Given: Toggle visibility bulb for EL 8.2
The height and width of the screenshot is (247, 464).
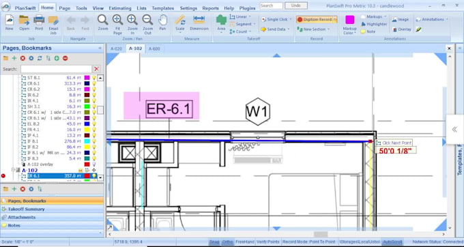Looking at the screenshot, I should pyautogui.click(x=94, y=124).
